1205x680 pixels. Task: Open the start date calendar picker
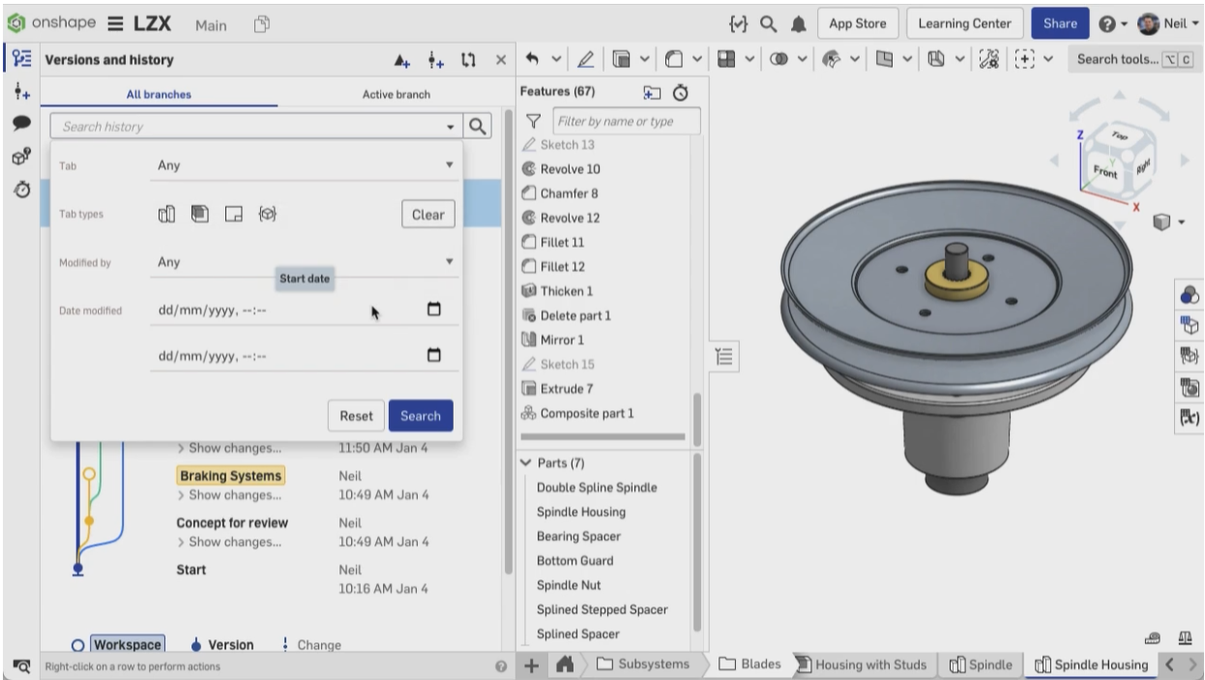(x=434, y=310)
